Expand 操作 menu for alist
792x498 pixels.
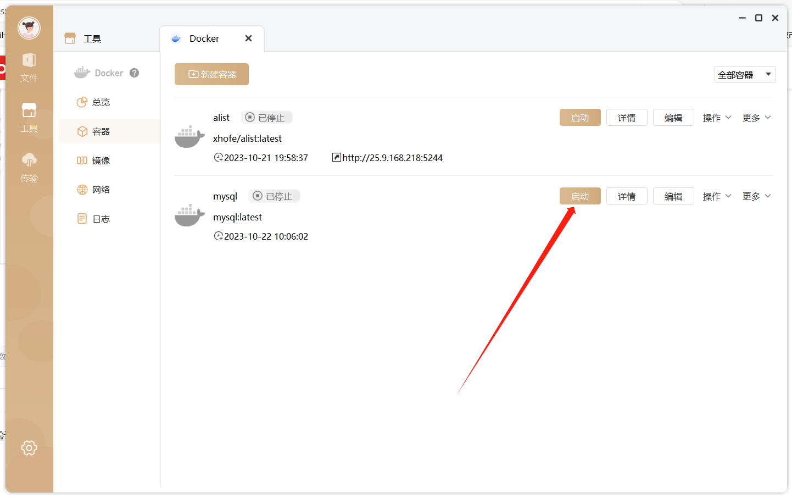click(x=717, y=118)
